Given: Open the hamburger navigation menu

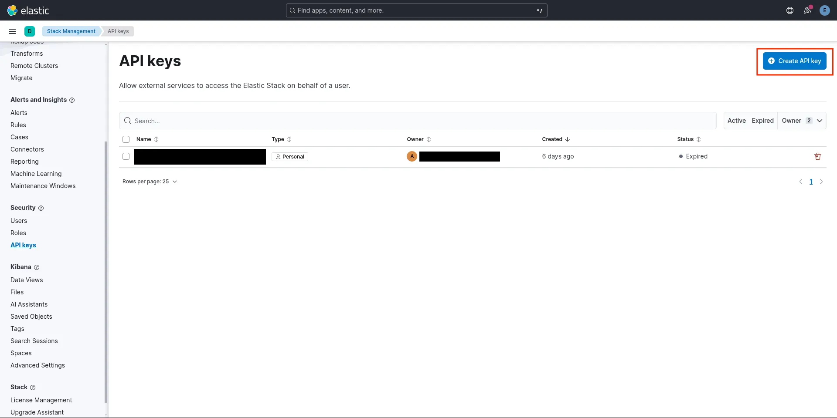Looking at the screenshot, I should (x=12, y=31).
